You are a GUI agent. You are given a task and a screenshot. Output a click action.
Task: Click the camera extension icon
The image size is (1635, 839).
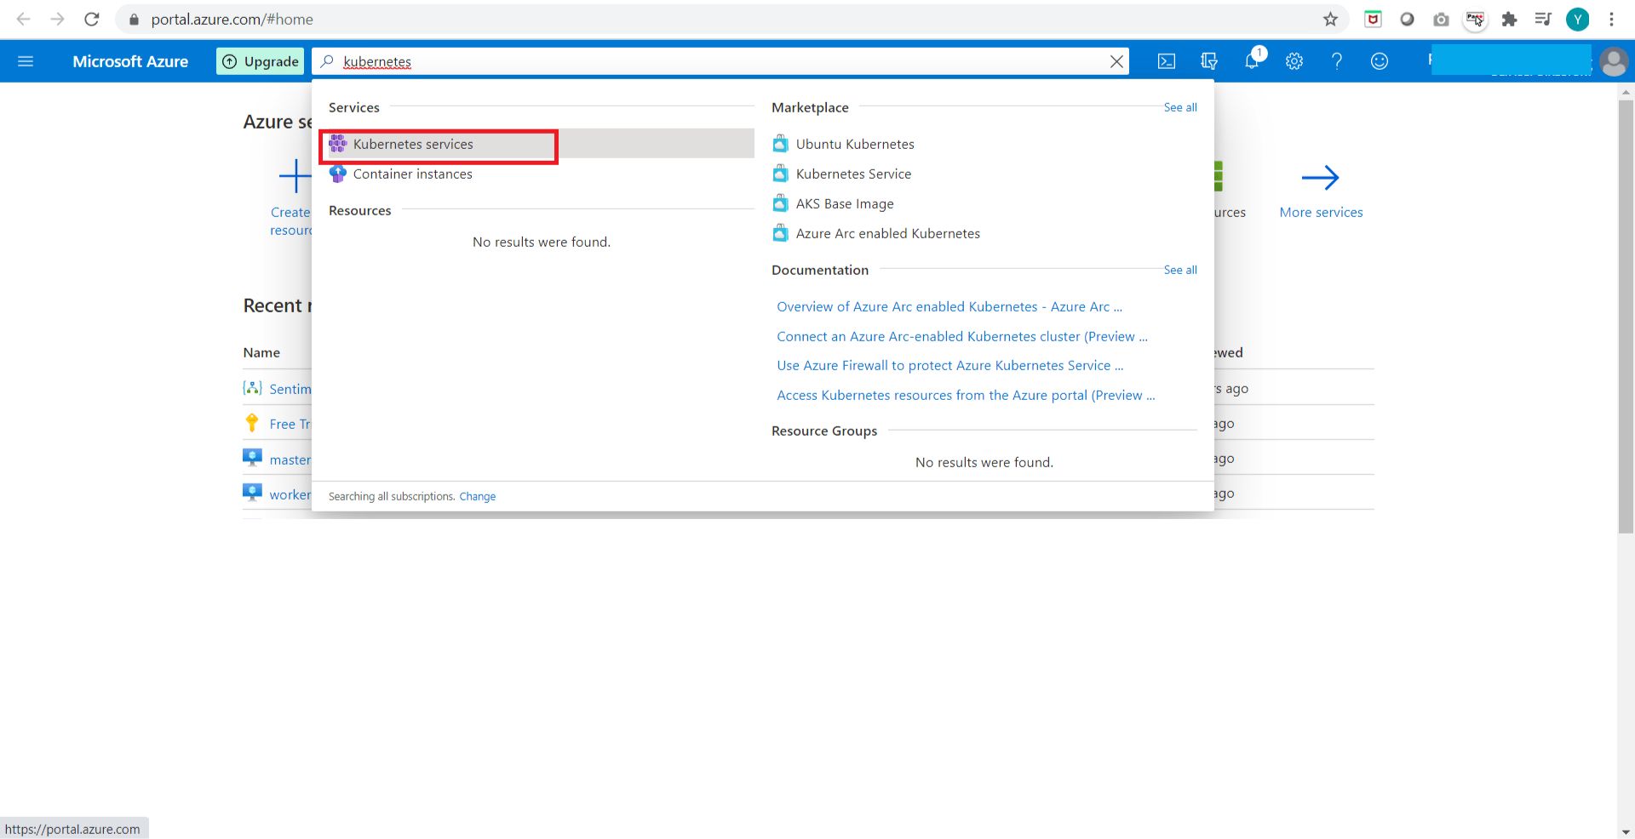pos(1441,19)
